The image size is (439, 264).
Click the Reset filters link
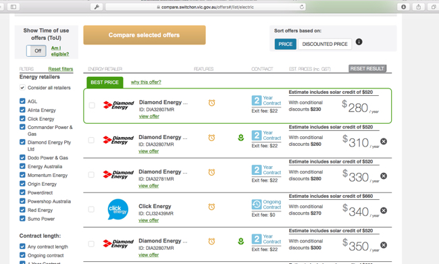(x=61, y=69)
